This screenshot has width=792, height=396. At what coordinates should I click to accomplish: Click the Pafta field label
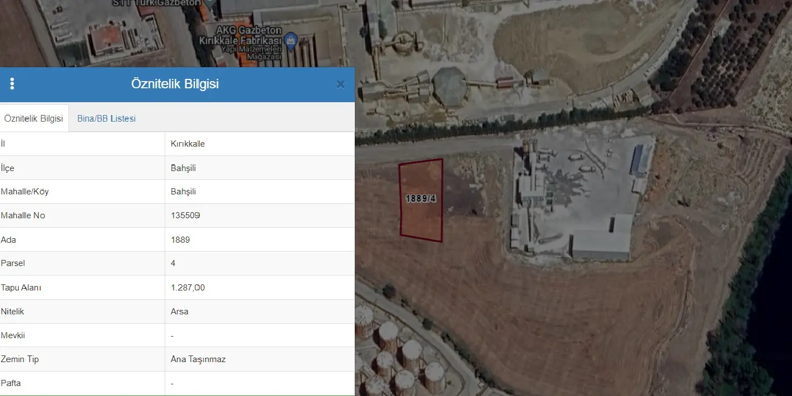click(11, 383)
